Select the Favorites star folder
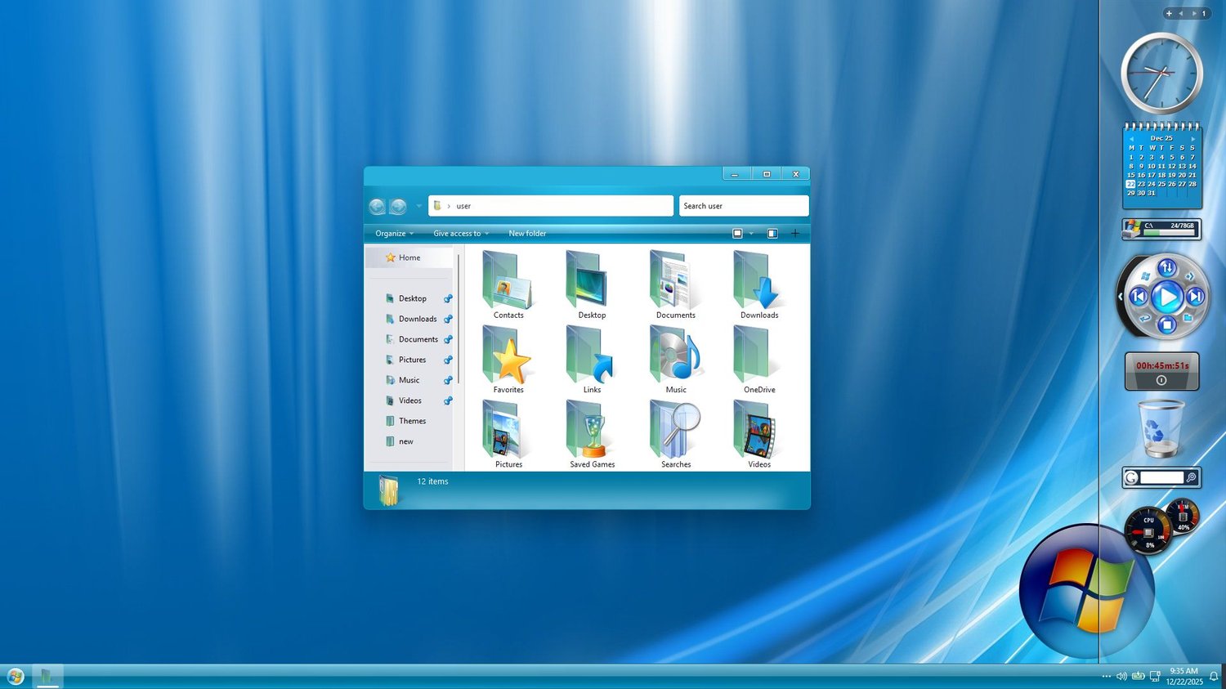This screenshot has height=689, width=1226. click(508, 360)
